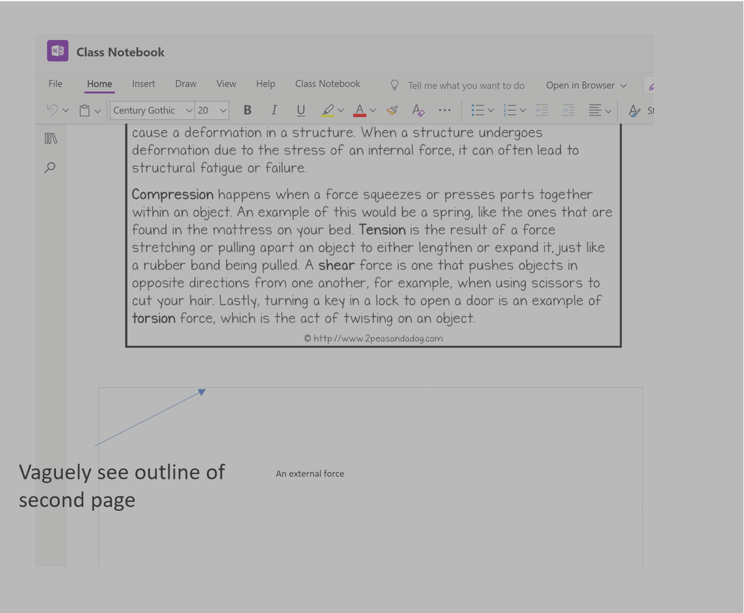Expand the Numbering style dropdown arrow
The image size is (744, 613).
[522, 111]
